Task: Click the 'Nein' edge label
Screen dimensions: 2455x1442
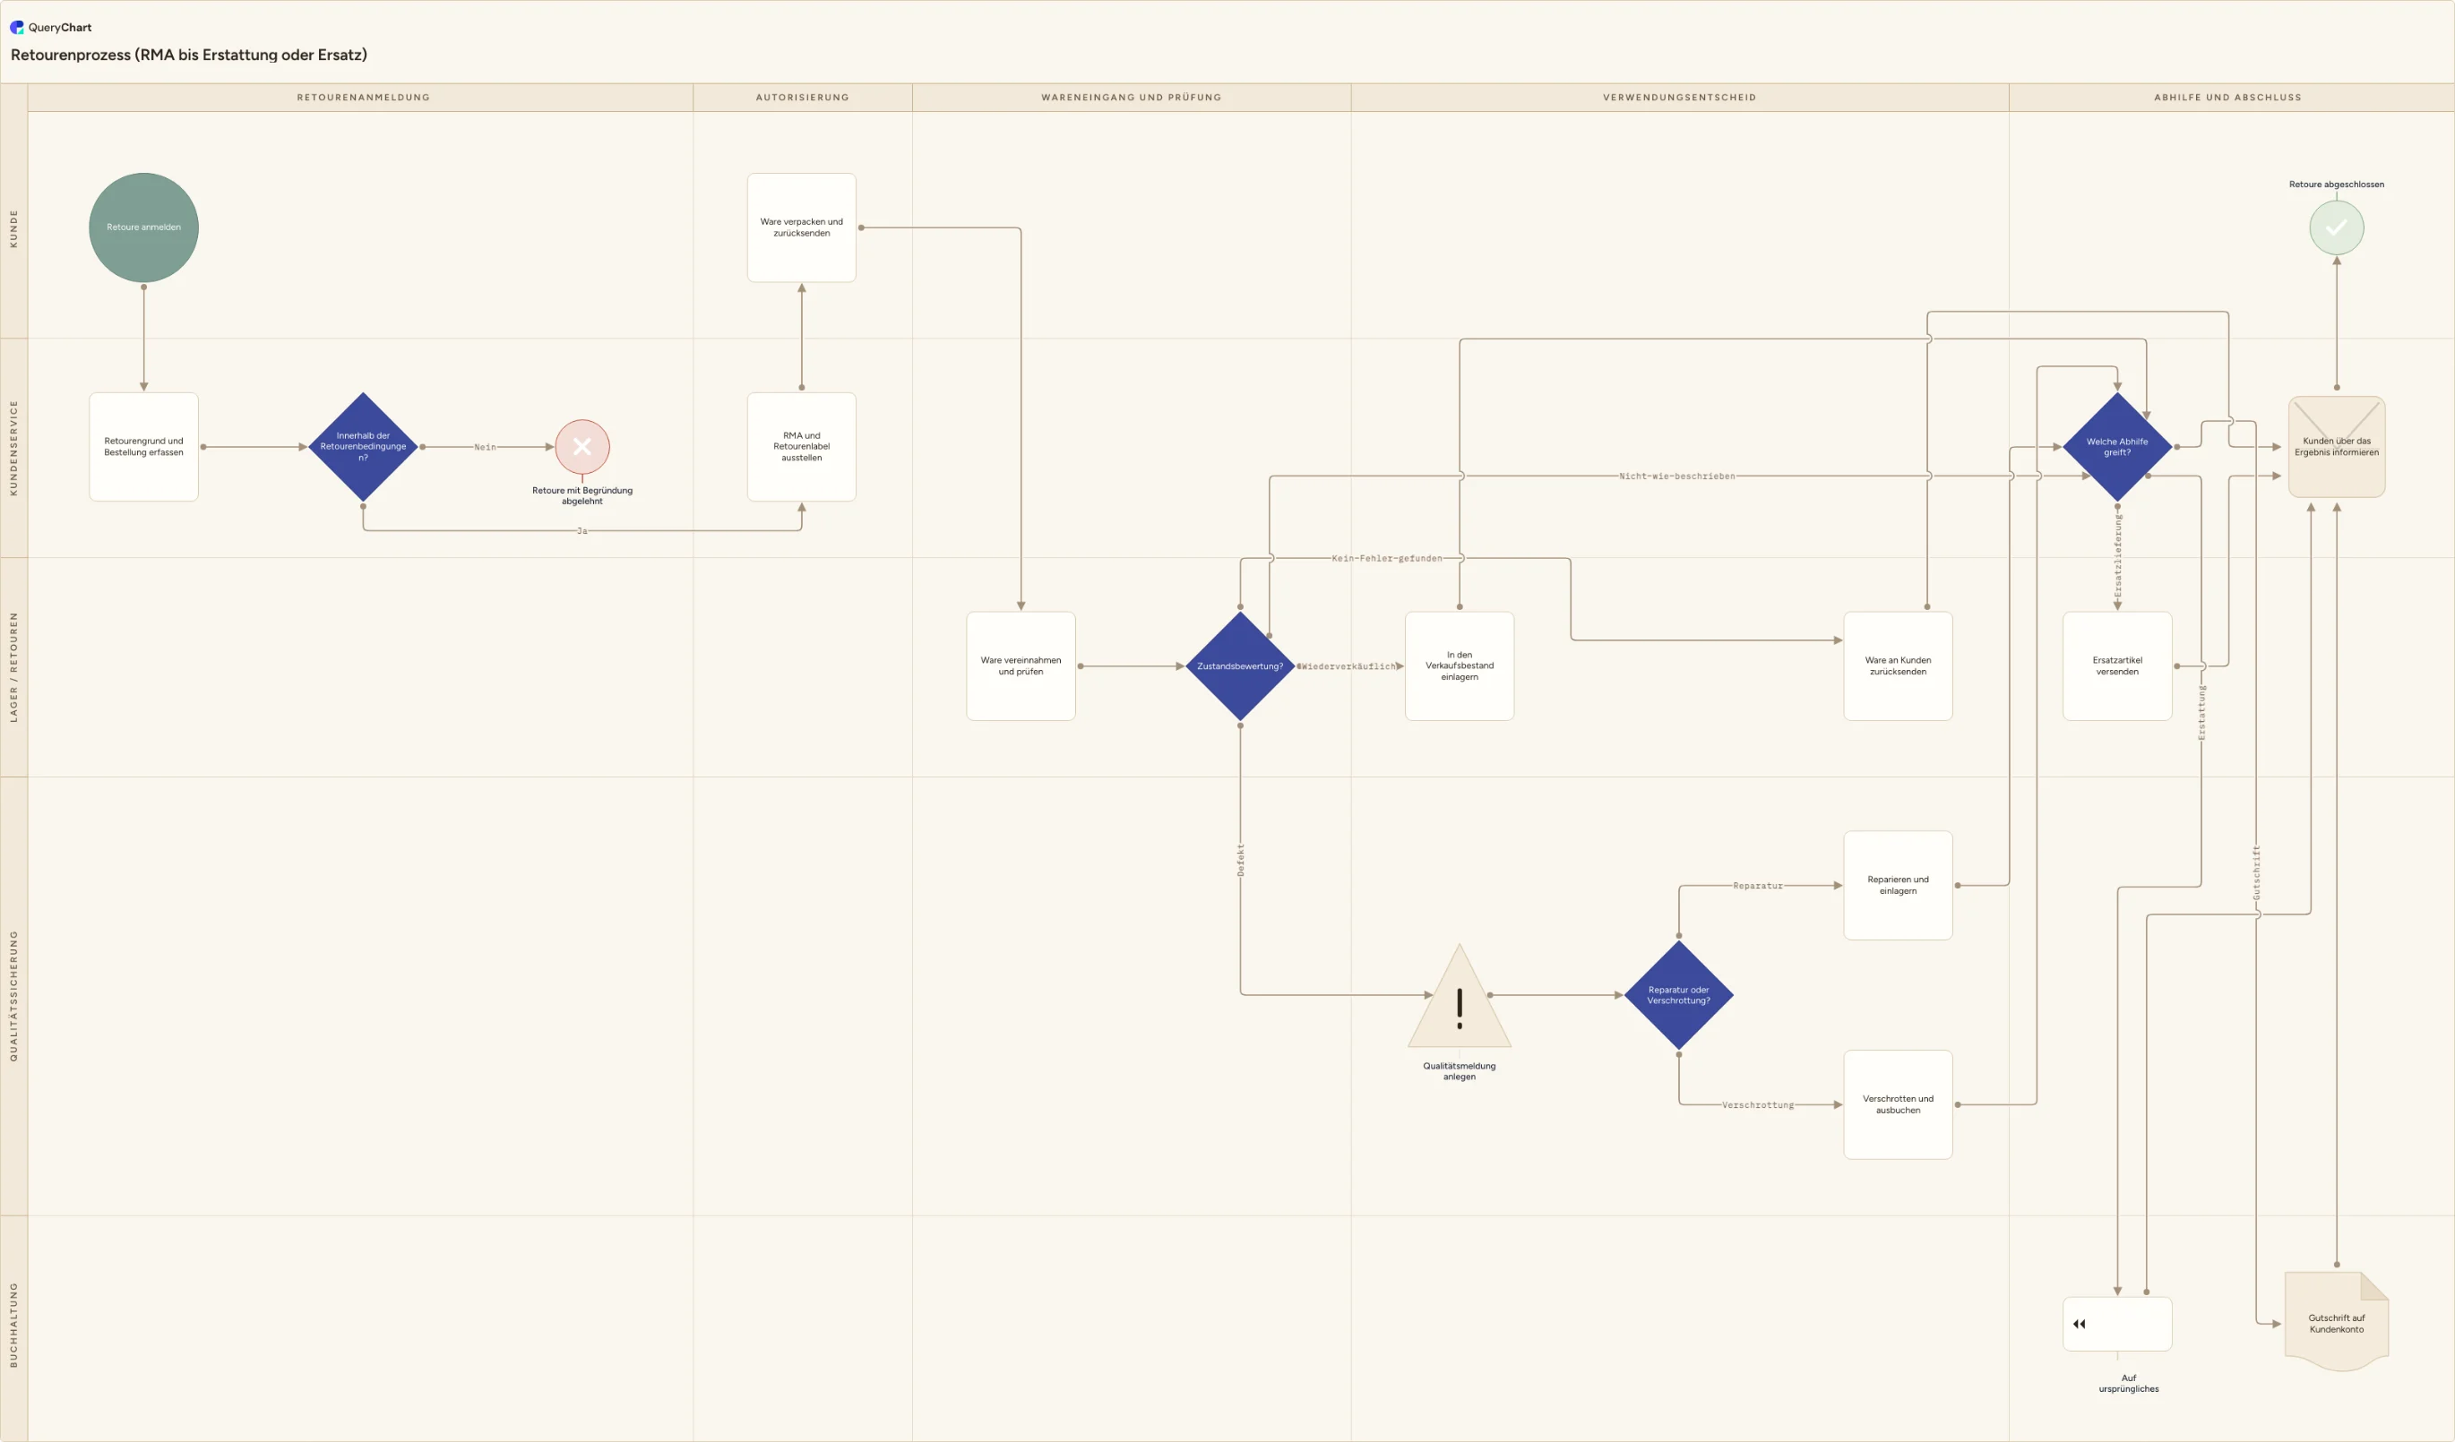Action: (x=485, y=447)
